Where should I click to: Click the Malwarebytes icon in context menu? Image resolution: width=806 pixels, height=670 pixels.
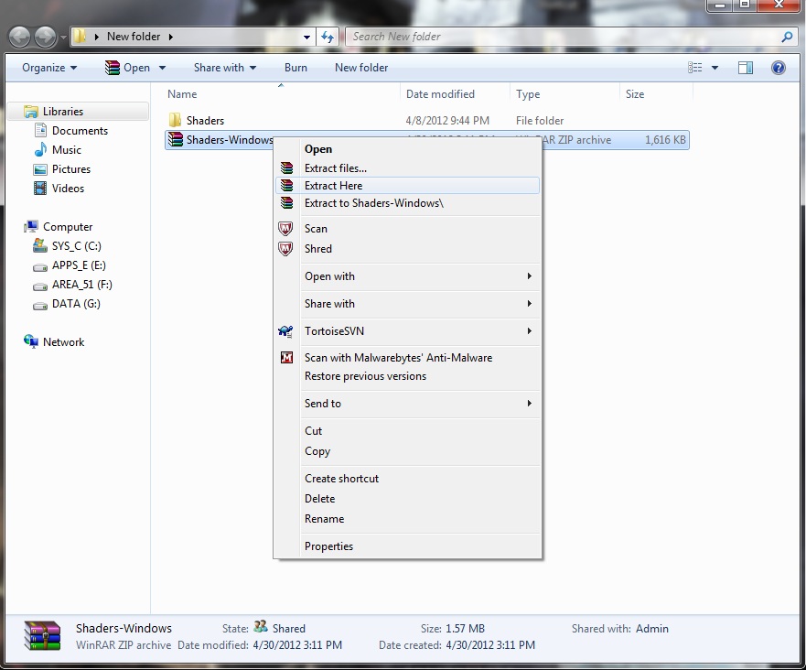point(286,357)
